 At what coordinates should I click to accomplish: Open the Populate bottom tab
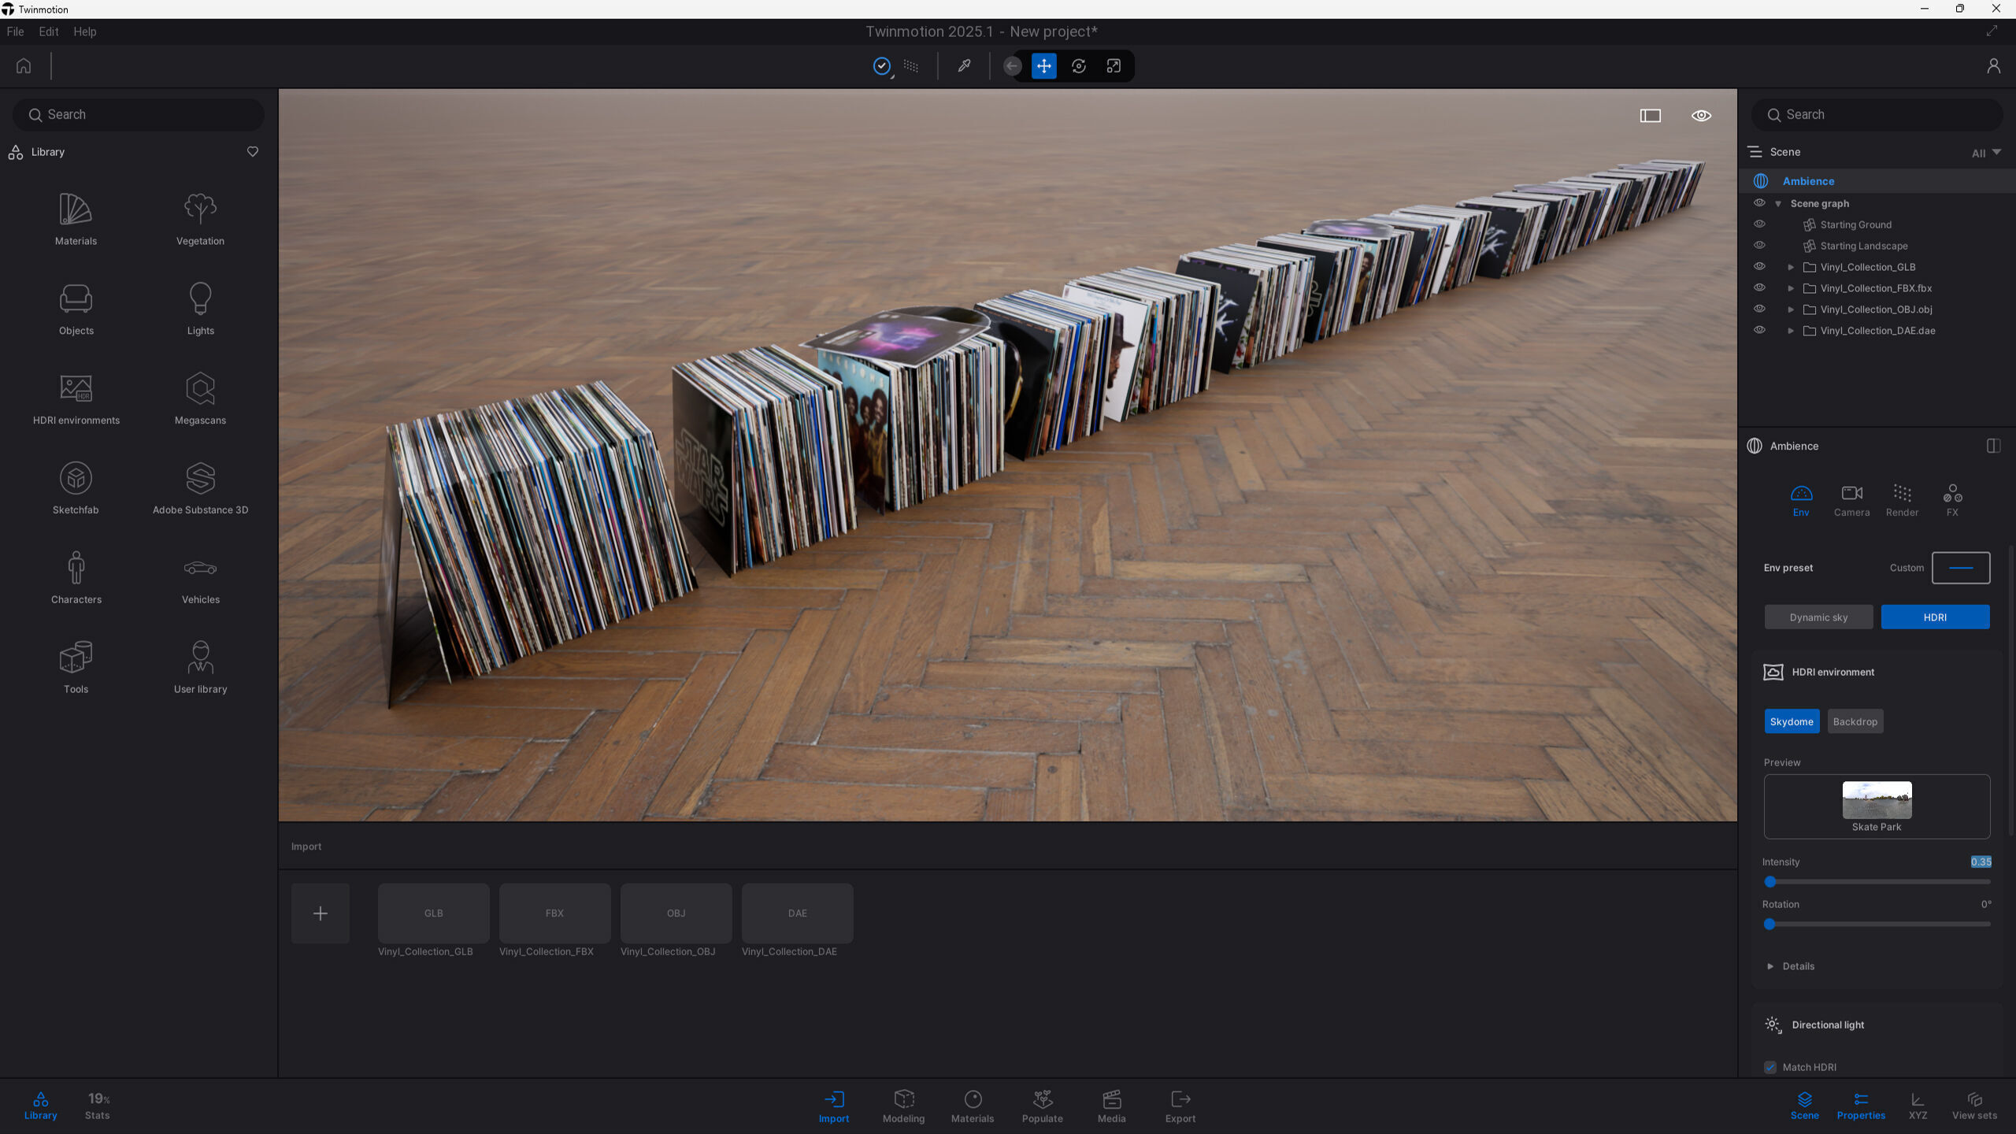pos(1042,1106)
